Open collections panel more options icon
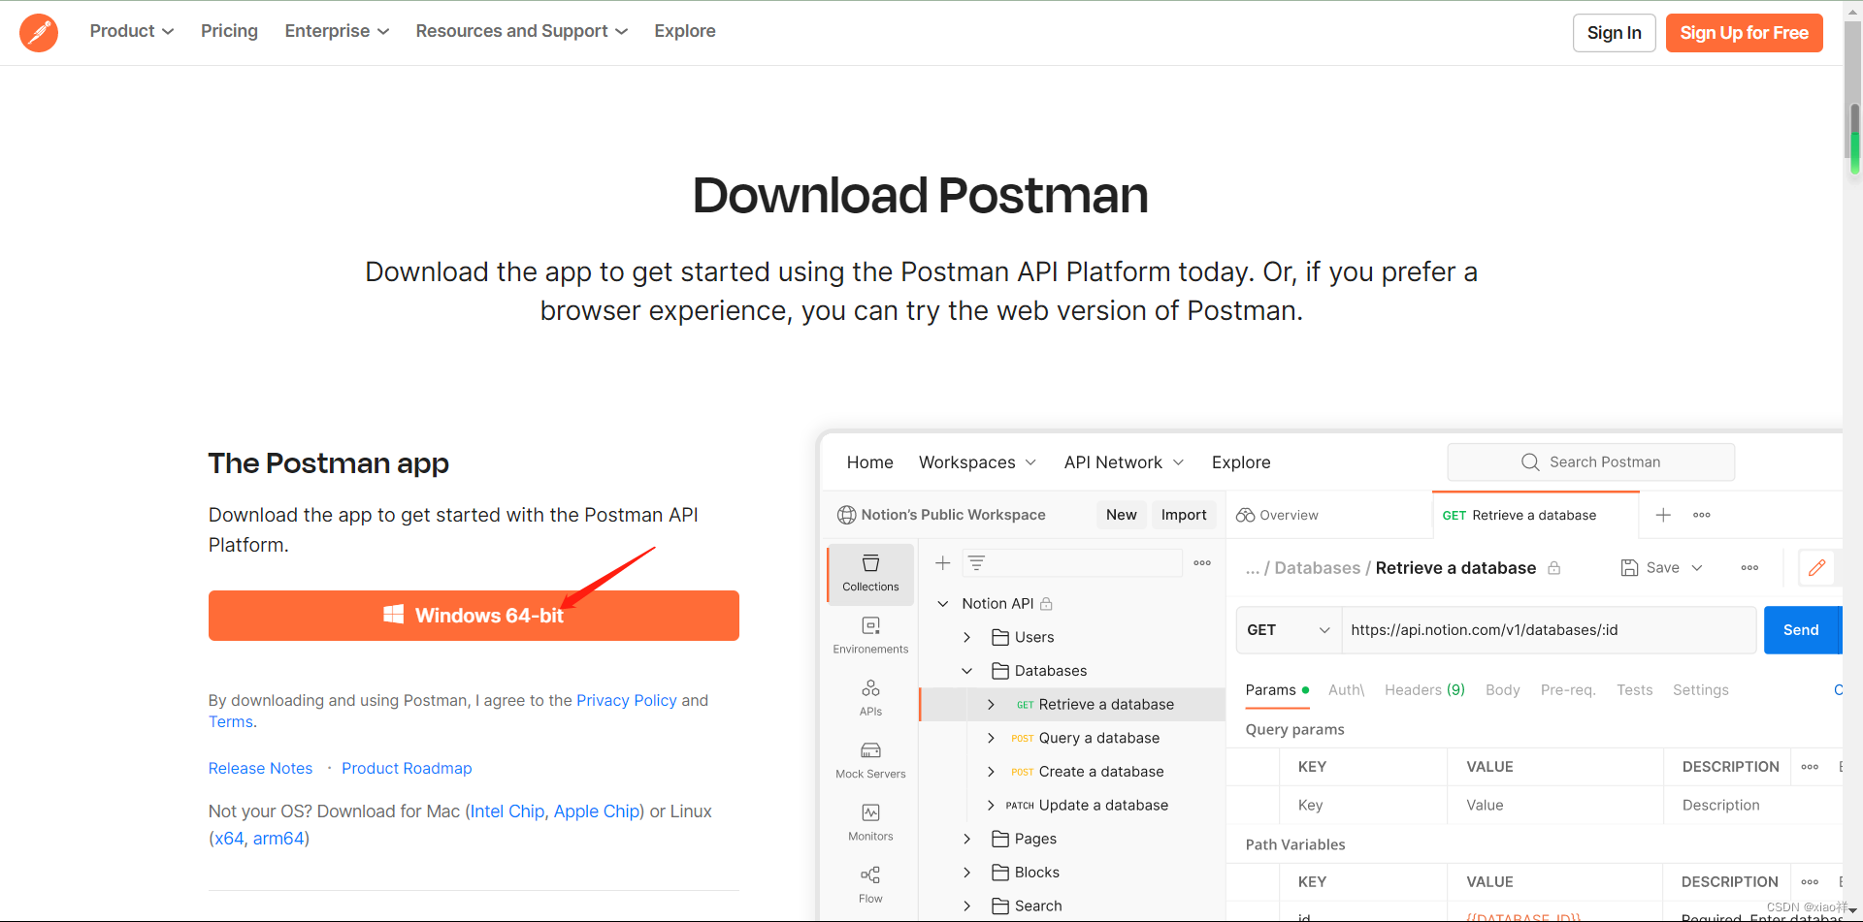This screenshot has width=1863, height=922. pyautogui.click(x=1202, y=563)
